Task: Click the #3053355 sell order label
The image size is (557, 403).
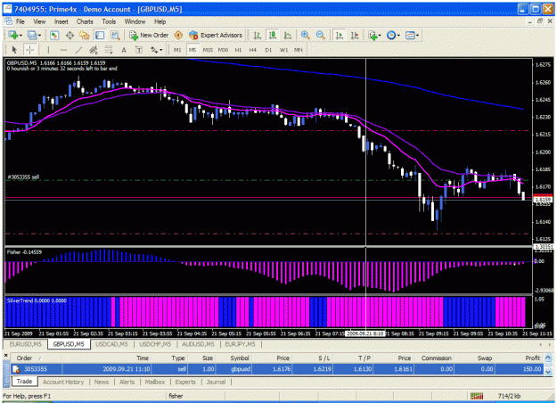Action: coord(23,177)
